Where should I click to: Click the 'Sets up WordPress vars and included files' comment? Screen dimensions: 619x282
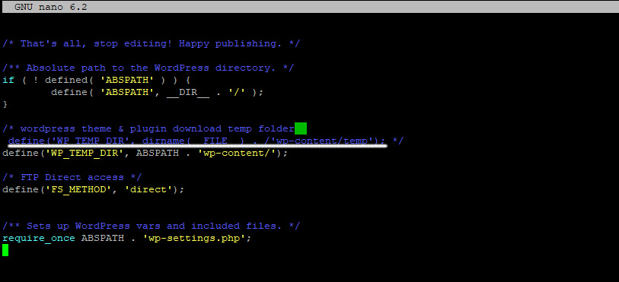152,226
